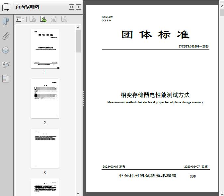
Task: Open the Bookmarks panel
Action: tap(6, 22)
